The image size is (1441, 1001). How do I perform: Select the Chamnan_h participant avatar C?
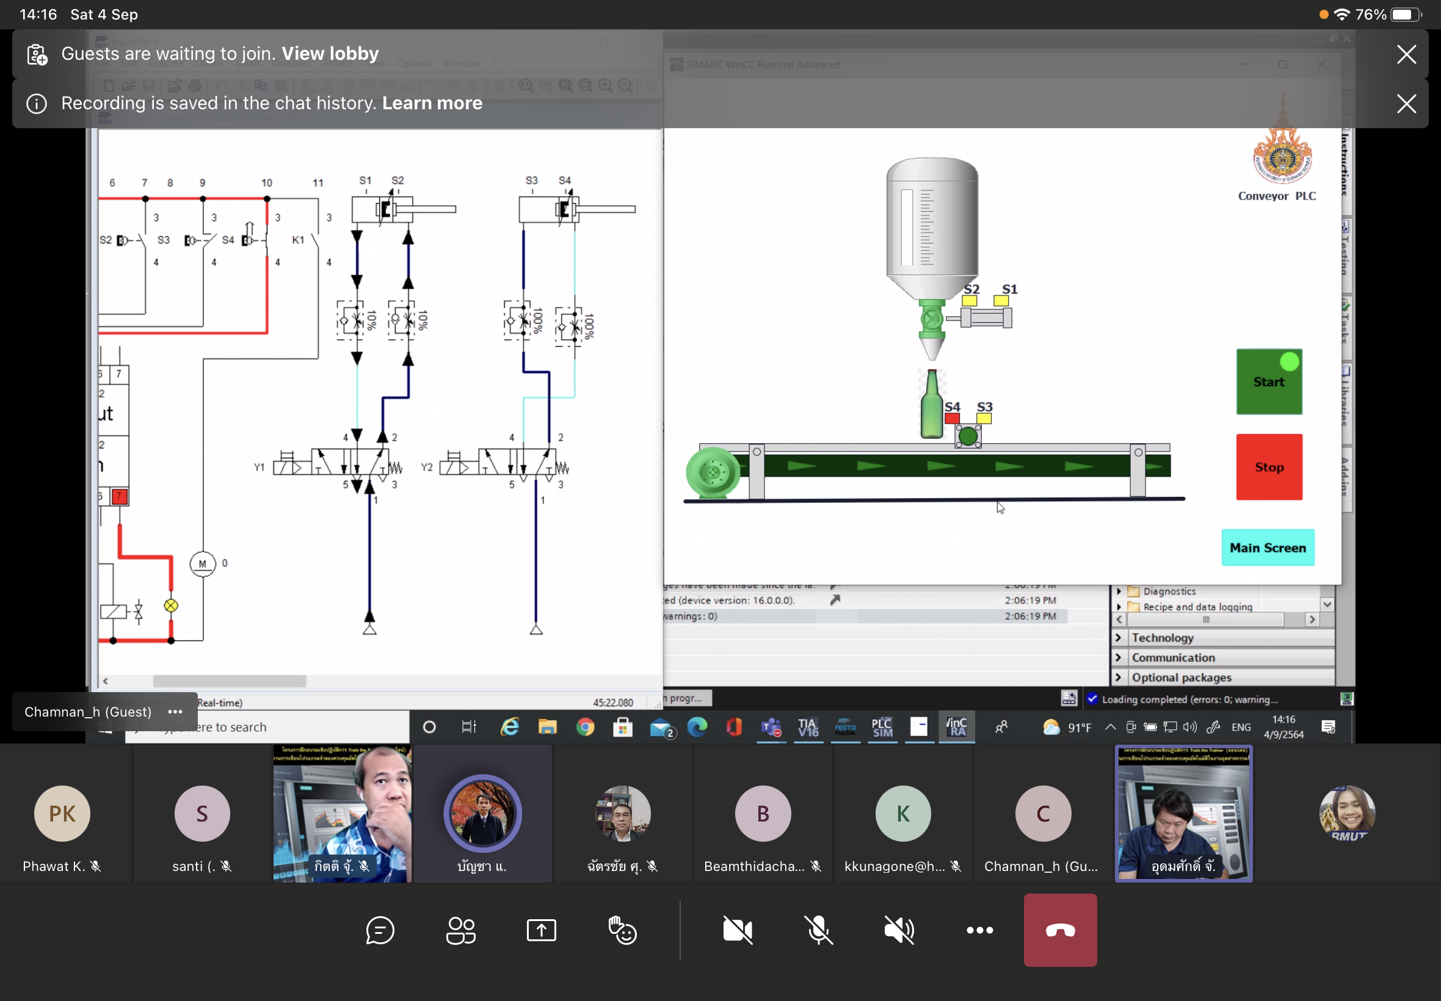pos(1043,814)
